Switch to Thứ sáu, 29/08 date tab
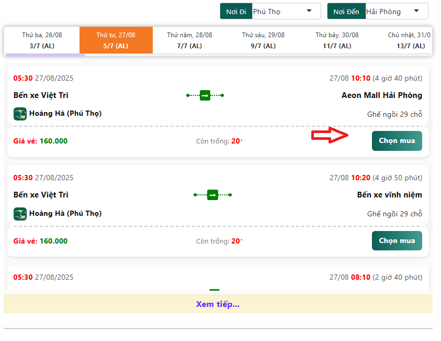The image size is (441, 341). [x=263, y=40]
